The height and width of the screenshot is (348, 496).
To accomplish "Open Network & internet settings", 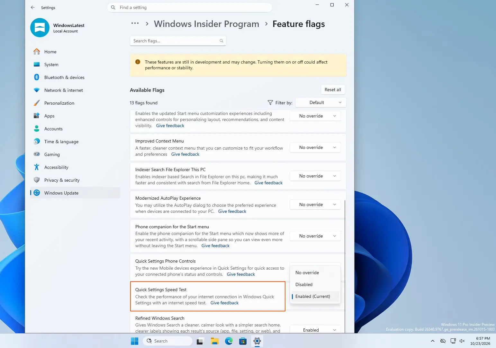I will point(75,90).
